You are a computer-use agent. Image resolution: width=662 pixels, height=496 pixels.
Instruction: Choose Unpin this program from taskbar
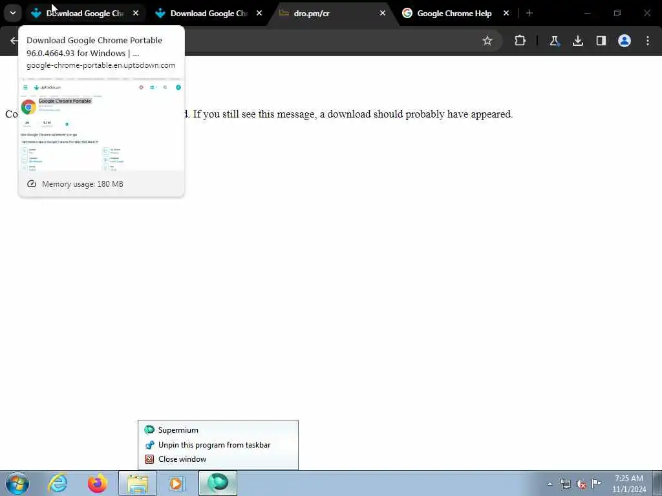click(x=218, y=444)
